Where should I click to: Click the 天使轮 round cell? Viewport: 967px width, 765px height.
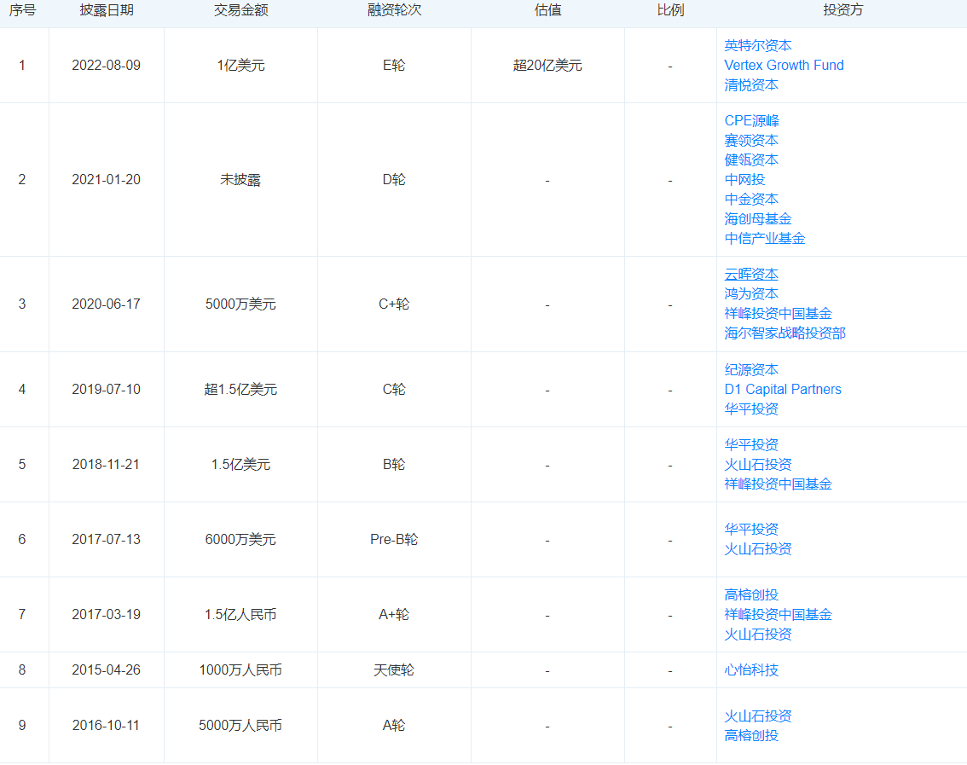coord(394,670)
